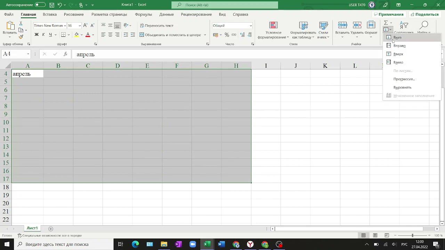This screenshot has height=250, width=445.
Task: Toggle bold formatting (Ж)
Action: [37, 35]
